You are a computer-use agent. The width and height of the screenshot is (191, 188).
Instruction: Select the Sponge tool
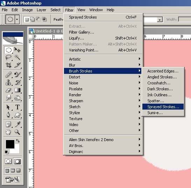(x=17, y=98)
